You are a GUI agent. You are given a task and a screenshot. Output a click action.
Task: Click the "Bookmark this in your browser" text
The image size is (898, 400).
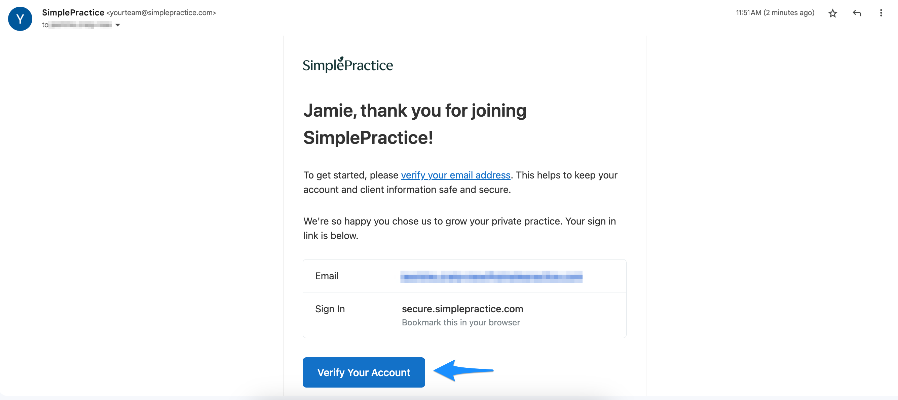(460, 322)
